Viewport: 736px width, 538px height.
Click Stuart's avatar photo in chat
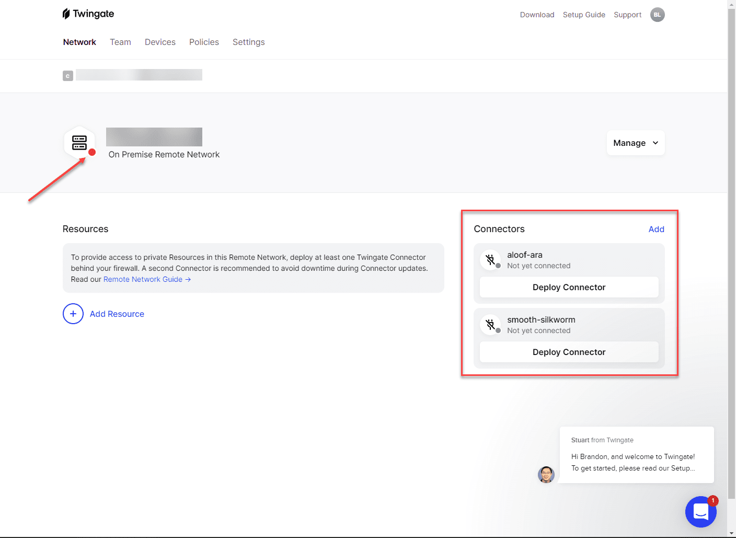(x=546, y=475)
